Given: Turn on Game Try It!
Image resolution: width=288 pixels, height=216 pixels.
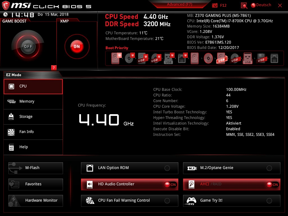Looking at the screenshot, I should tap(232, 201).
